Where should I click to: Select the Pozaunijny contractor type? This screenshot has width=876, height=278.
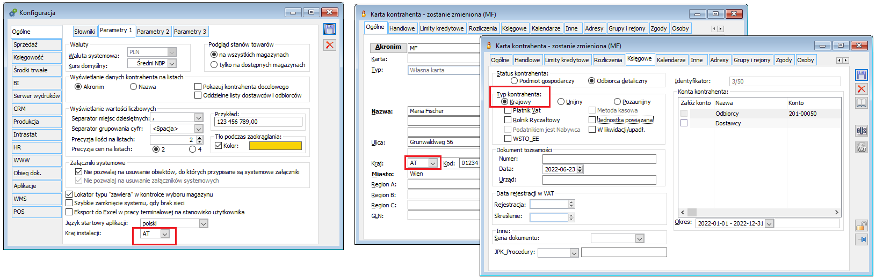pyautogui.click(x=617, y=102)
